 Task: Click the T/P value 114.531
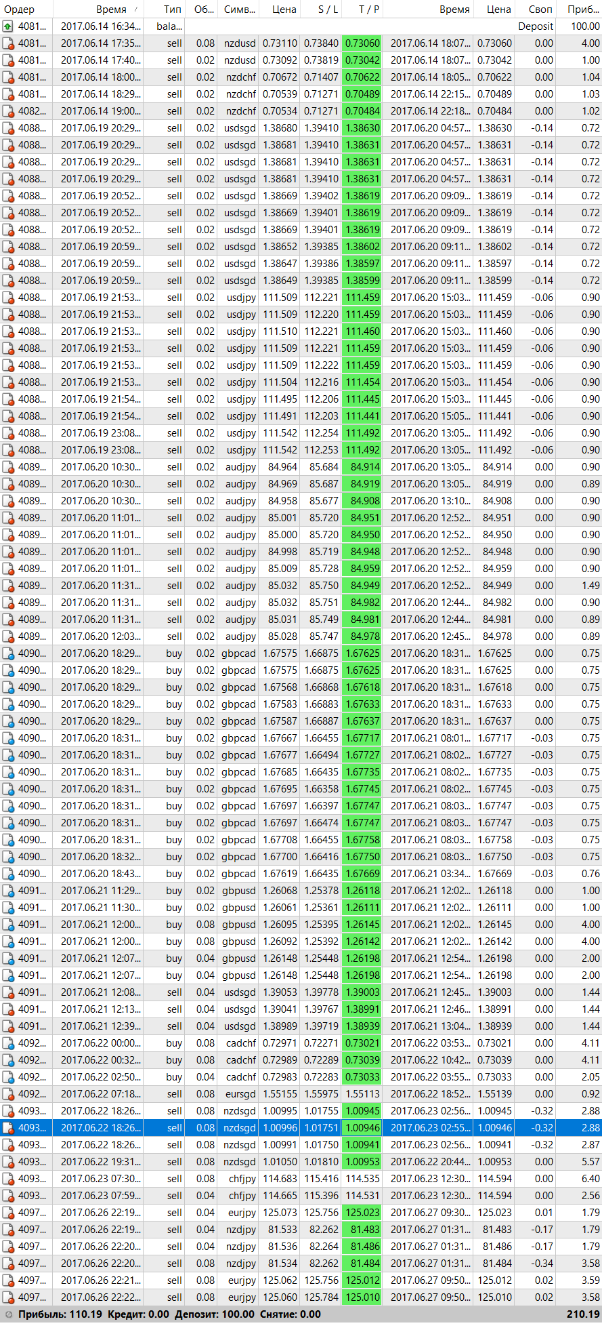(362, 1196)
